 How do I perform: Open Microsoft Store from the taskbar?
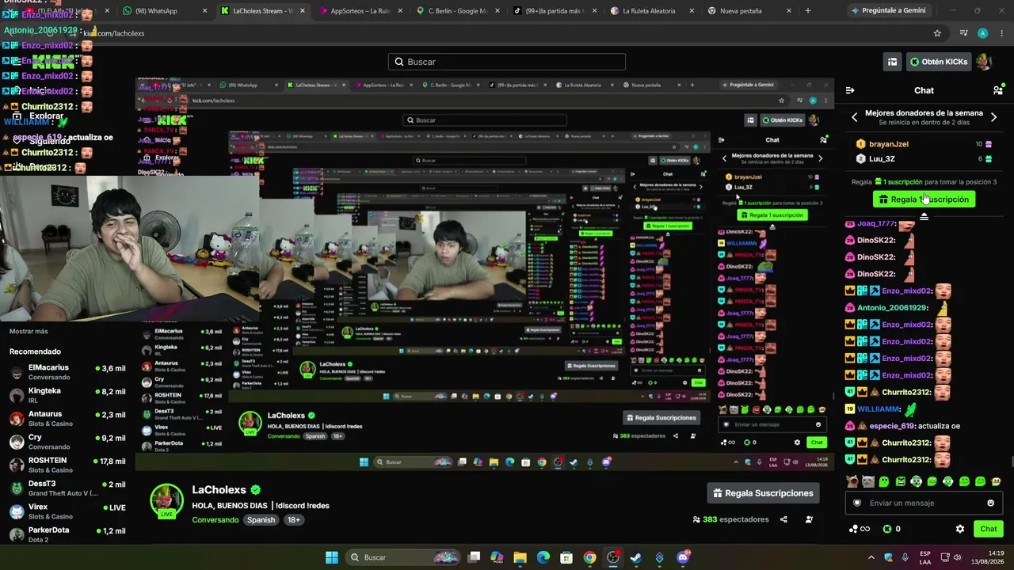(566, 557)
